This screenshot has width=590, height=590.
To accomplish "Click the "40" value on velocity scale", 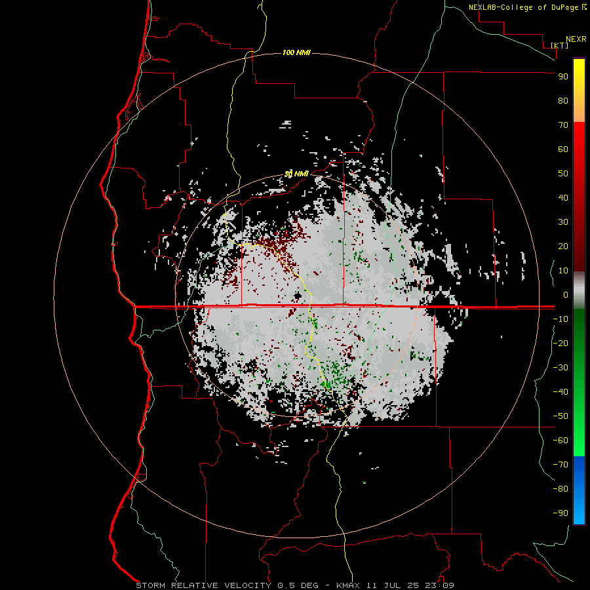I will click(563, 197).
